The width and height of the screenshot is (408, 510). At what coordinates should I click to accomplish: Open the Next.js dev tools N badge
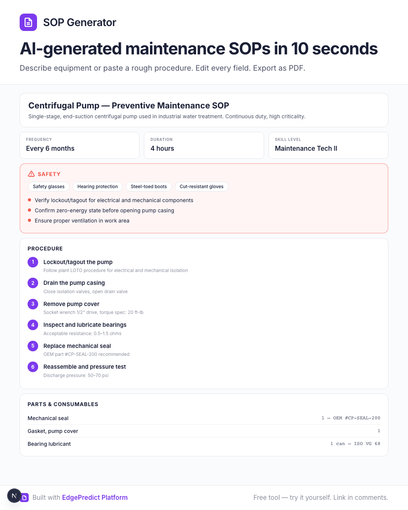click(x=14, y=496)
